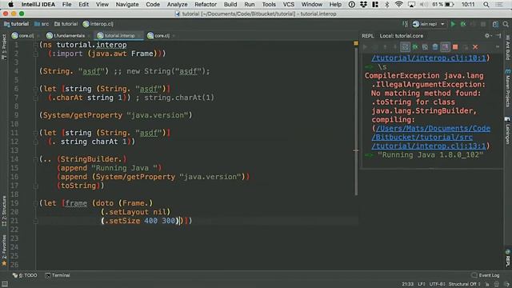Open the Ant Build side panel
This screenshot has width=512, height=288.
tap(508, 48)
